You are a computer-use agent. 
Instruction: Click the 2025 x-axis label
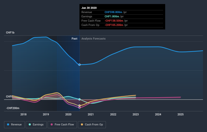pos(181,114)
